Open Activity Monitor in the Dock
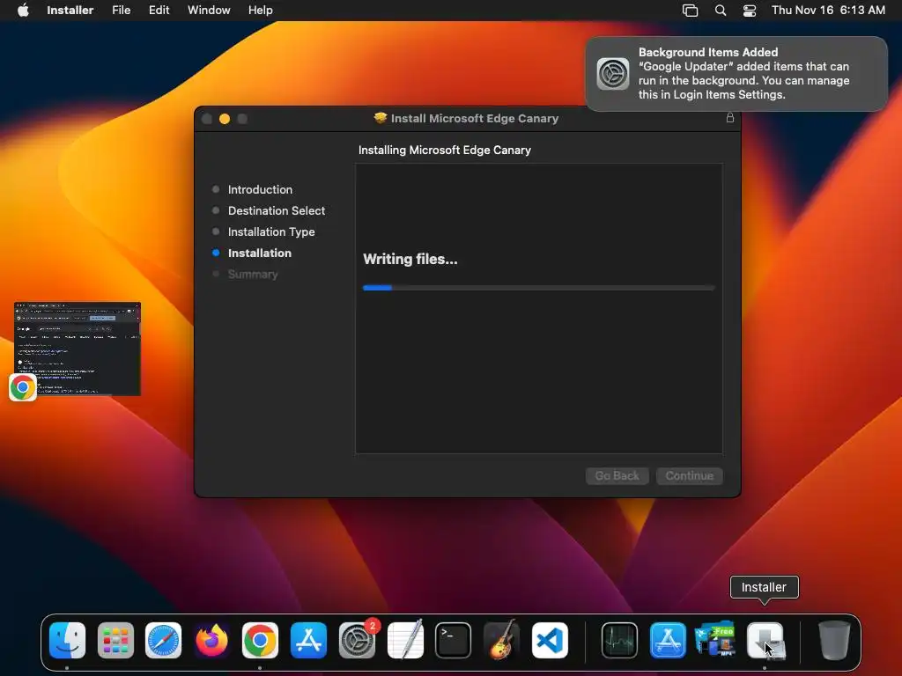The height and width of the screenshot is (676, 902). coord(619,640)
